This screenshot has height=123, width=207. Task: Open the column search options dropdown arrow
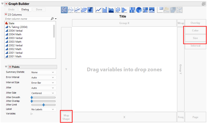(x=56, y=19)
